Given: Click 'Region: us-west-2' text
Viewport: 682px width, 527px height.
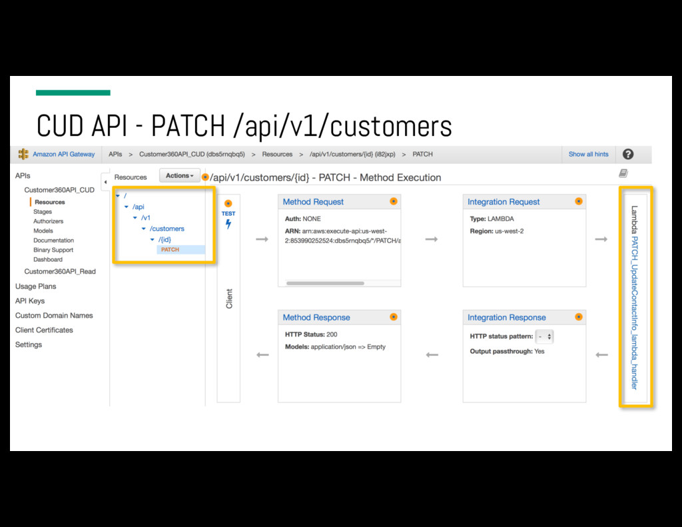Looking at the screenshot, I should [497, 231].
